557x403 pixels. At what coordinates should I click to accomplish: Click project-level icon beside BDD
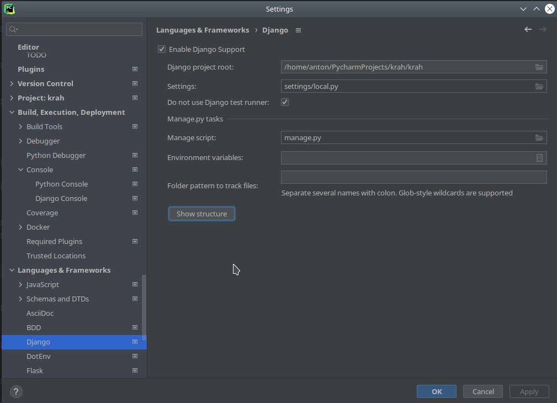[x=135, y=327]
